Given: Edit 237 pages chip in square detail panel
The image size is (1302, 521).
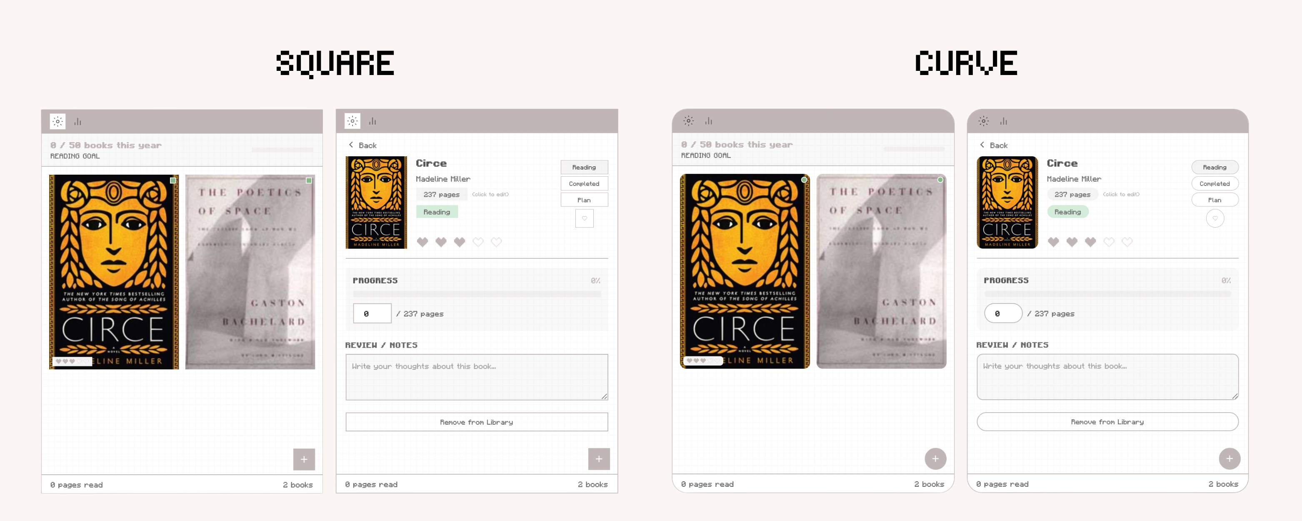Looking at the screenshot, I should coord(442,194).
